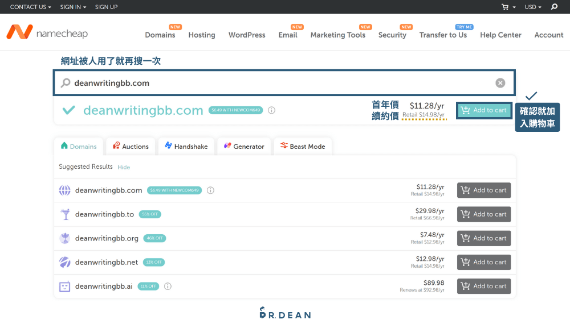This screenshot has width=570, height=324.
Task: Click the cocktail icon for deanwritingbb.to
Action: (66, 214)
